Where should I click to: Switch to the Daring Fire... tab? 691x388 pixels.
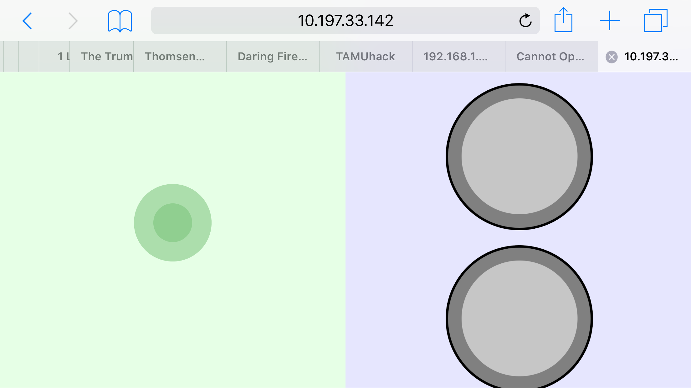(273, 57)
